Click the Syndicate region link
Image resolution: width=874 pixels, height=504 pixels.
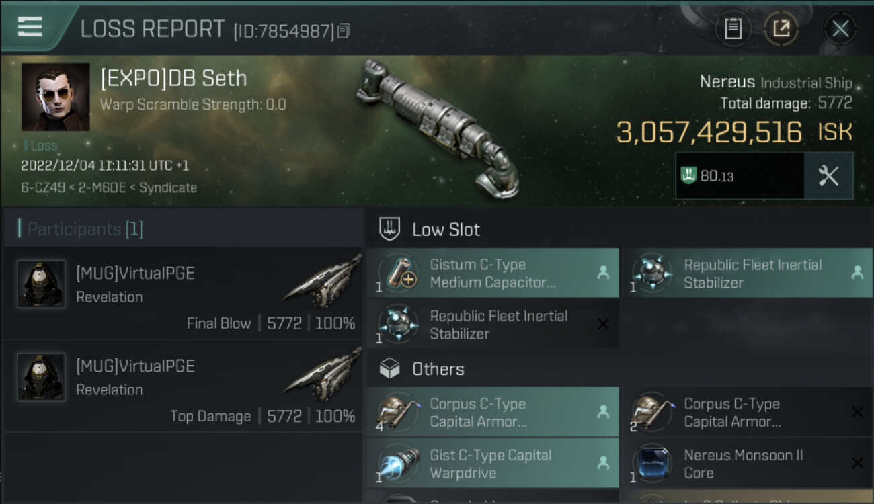(168, 188)
